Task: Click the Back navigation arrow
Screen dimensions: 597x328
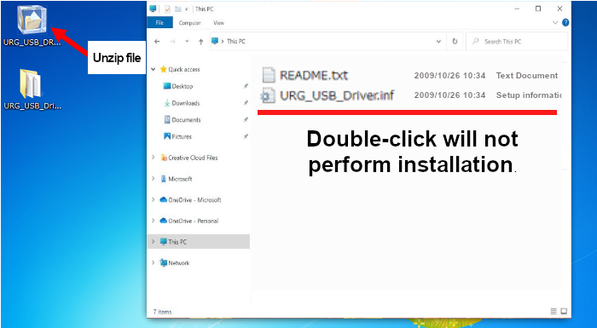Action: click(x=157, y=42)
